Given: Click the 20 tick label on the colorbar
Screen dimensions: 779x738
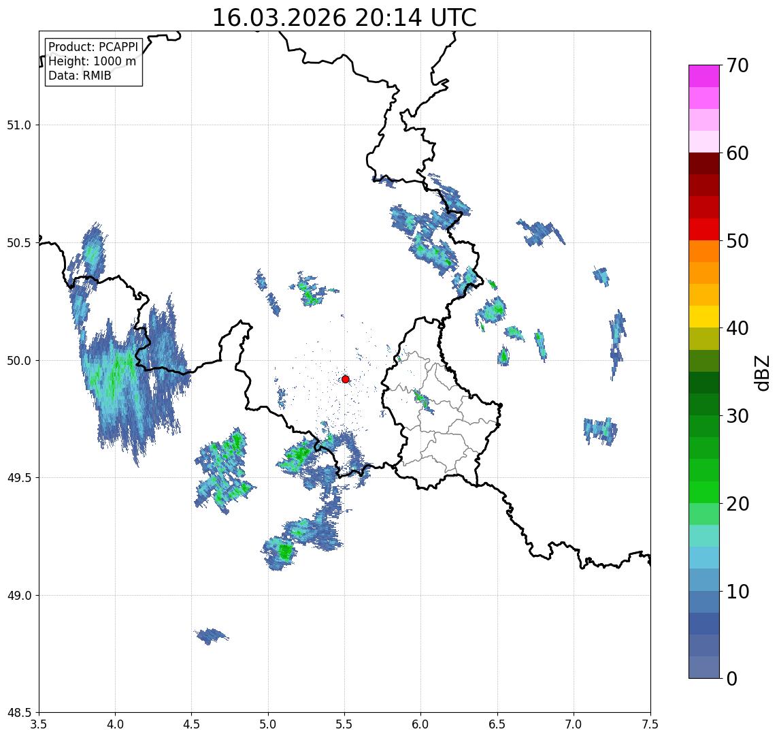Looking at the screenshot, I should click(x=737, y=504).
